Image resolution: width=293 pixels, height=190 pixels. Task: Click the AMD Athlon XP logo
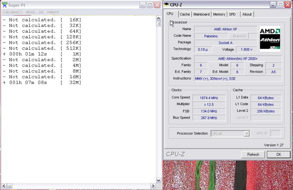click(x=270, y=39)
